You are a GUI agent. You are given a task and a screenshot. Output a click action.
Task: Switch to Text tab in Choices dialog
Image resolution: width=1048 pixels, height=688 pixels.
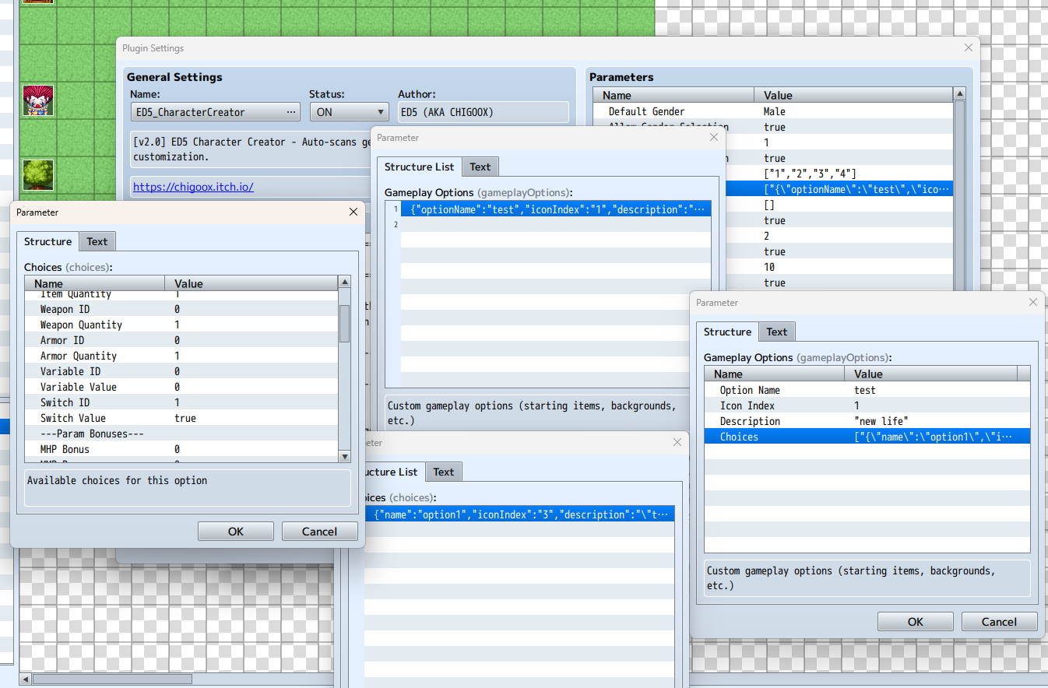click(x=97, y=241)
